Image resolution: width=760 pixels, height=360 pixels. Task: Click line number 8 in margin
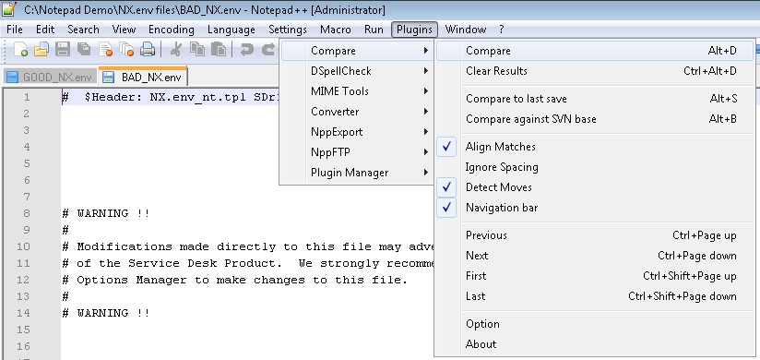[26, 213]
